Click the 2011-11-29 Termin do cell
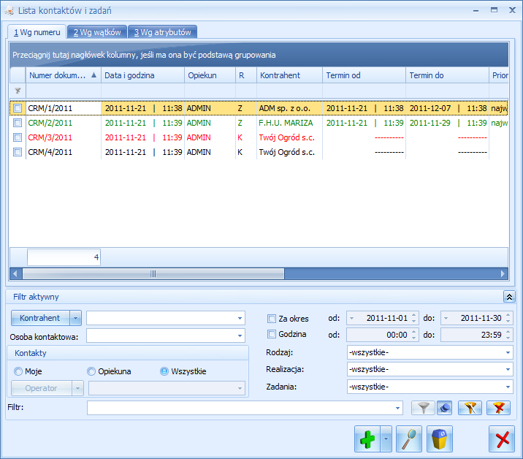The image size is (523, 459). click(447, 123)
